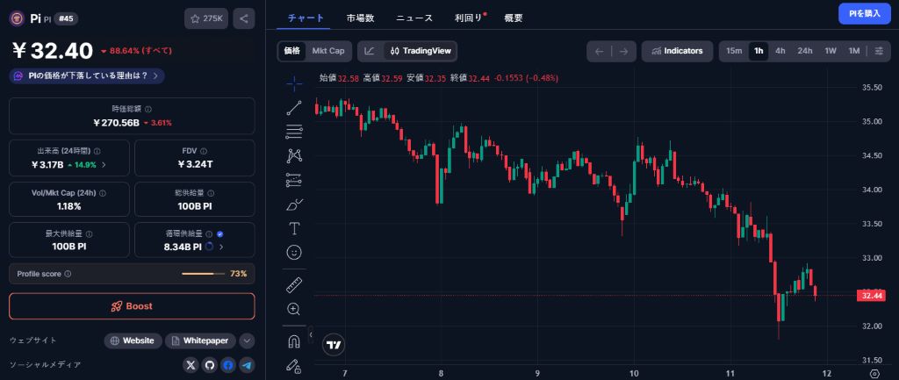The width and height of the screenshot is (899, 380).
Task: Open the 市場数 tab
Action: tap(361, 18)
